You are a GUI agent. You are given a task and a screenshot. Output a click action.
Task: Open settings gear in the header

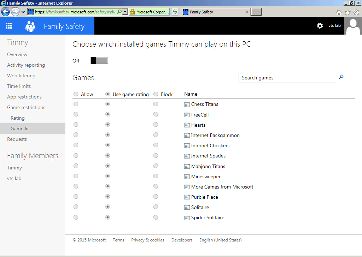320,26
